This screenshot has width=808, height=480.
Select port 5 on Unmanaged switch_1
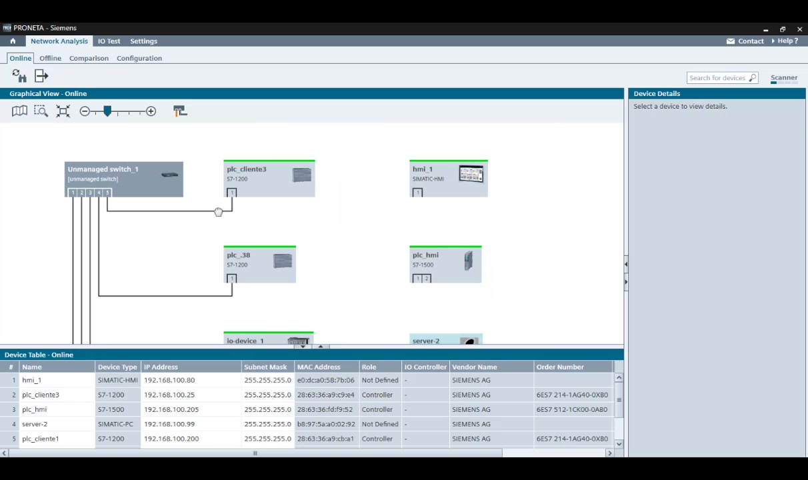click(107, 193)
